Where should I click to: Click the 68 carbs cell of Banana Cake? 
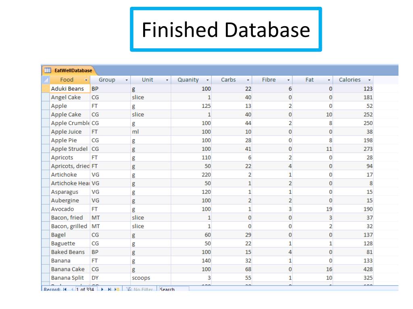click(232, 269)
